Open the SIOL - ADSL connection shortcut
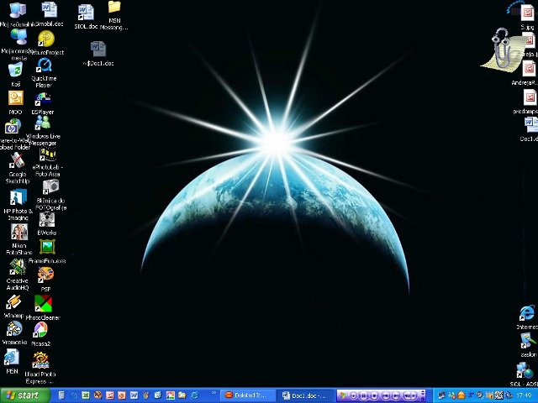This screenshot has height=403, width=538. point(525,371)
